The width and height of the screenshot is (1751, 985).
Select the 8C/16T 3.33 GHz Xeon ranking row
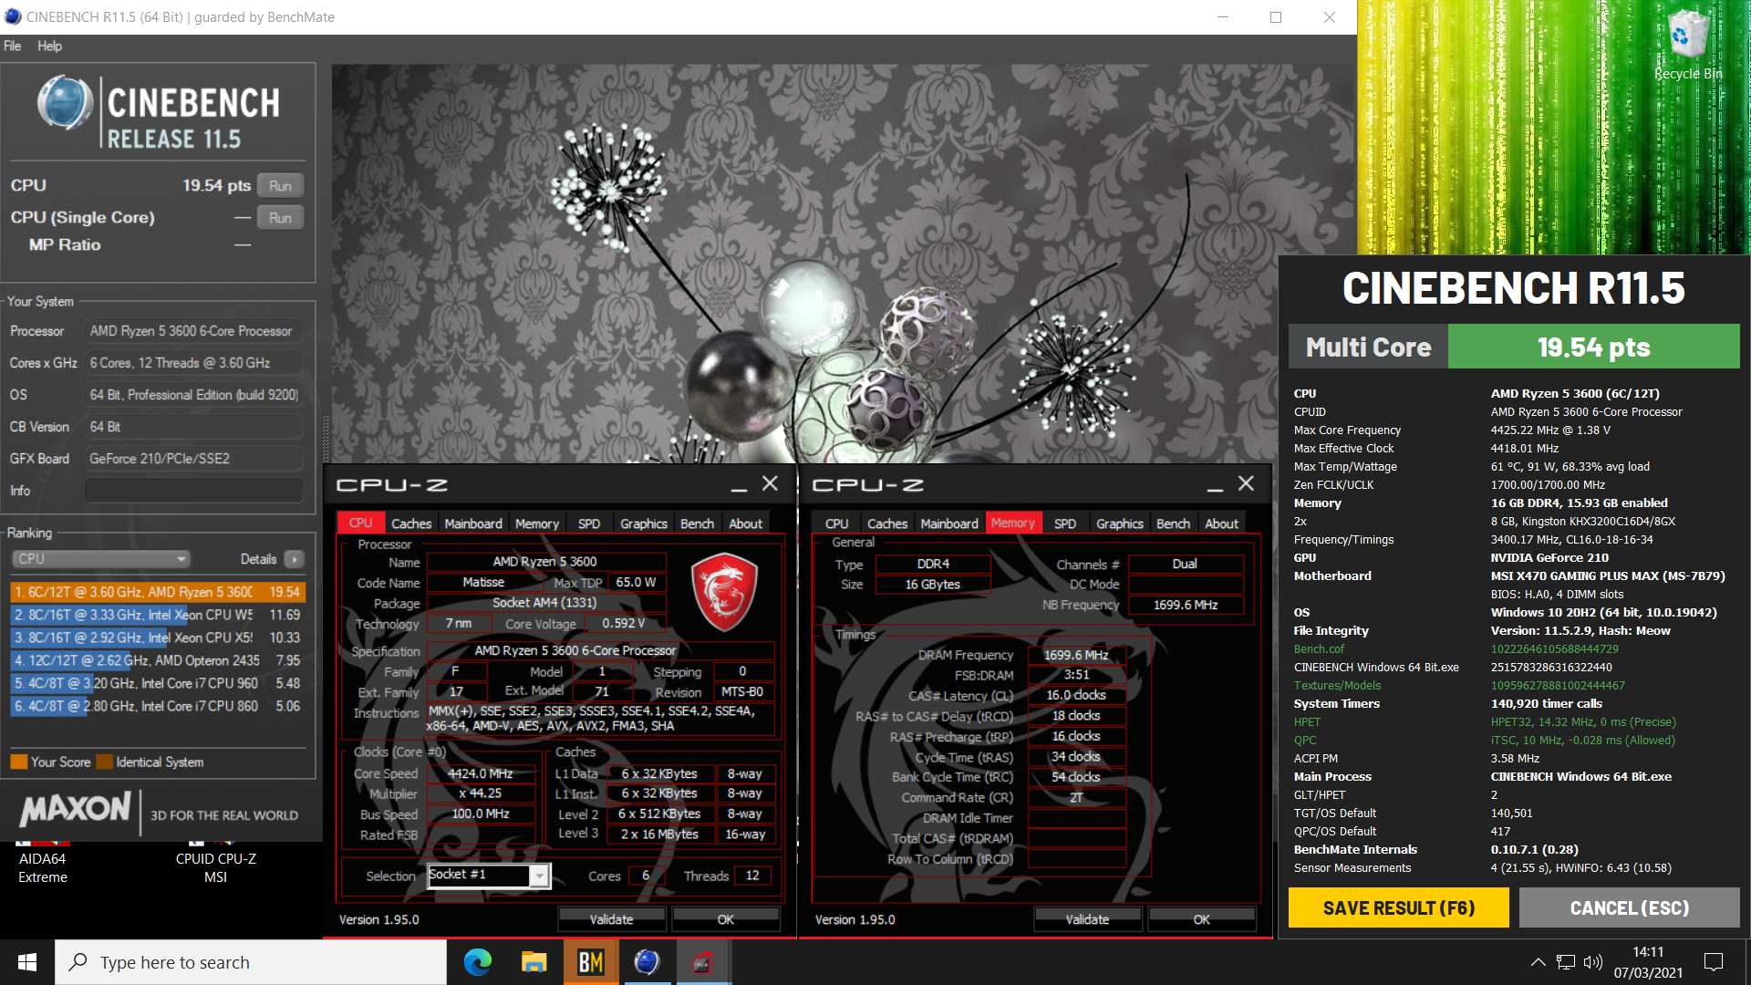point(158,615)
